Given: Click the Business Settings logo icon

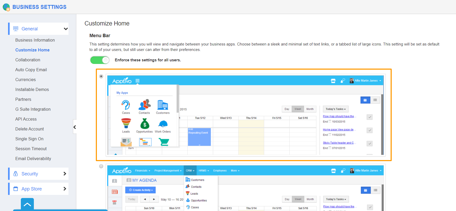Looking at the screenshot, I should (6, 7).
